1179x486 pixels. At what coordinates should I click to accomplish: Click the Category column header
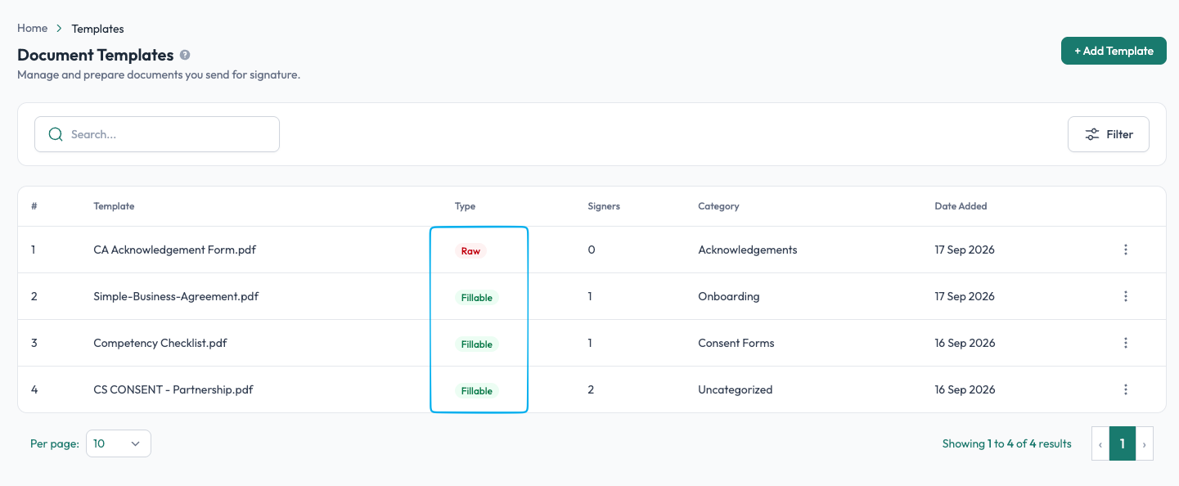pos(718,206)
